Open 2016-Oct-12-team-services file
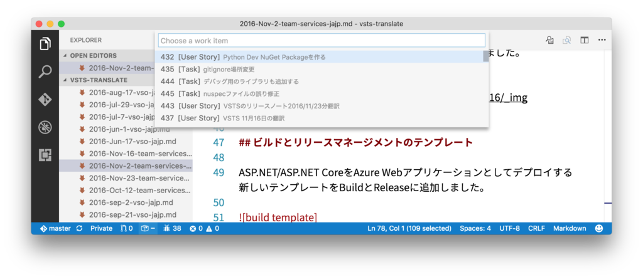 126,191
